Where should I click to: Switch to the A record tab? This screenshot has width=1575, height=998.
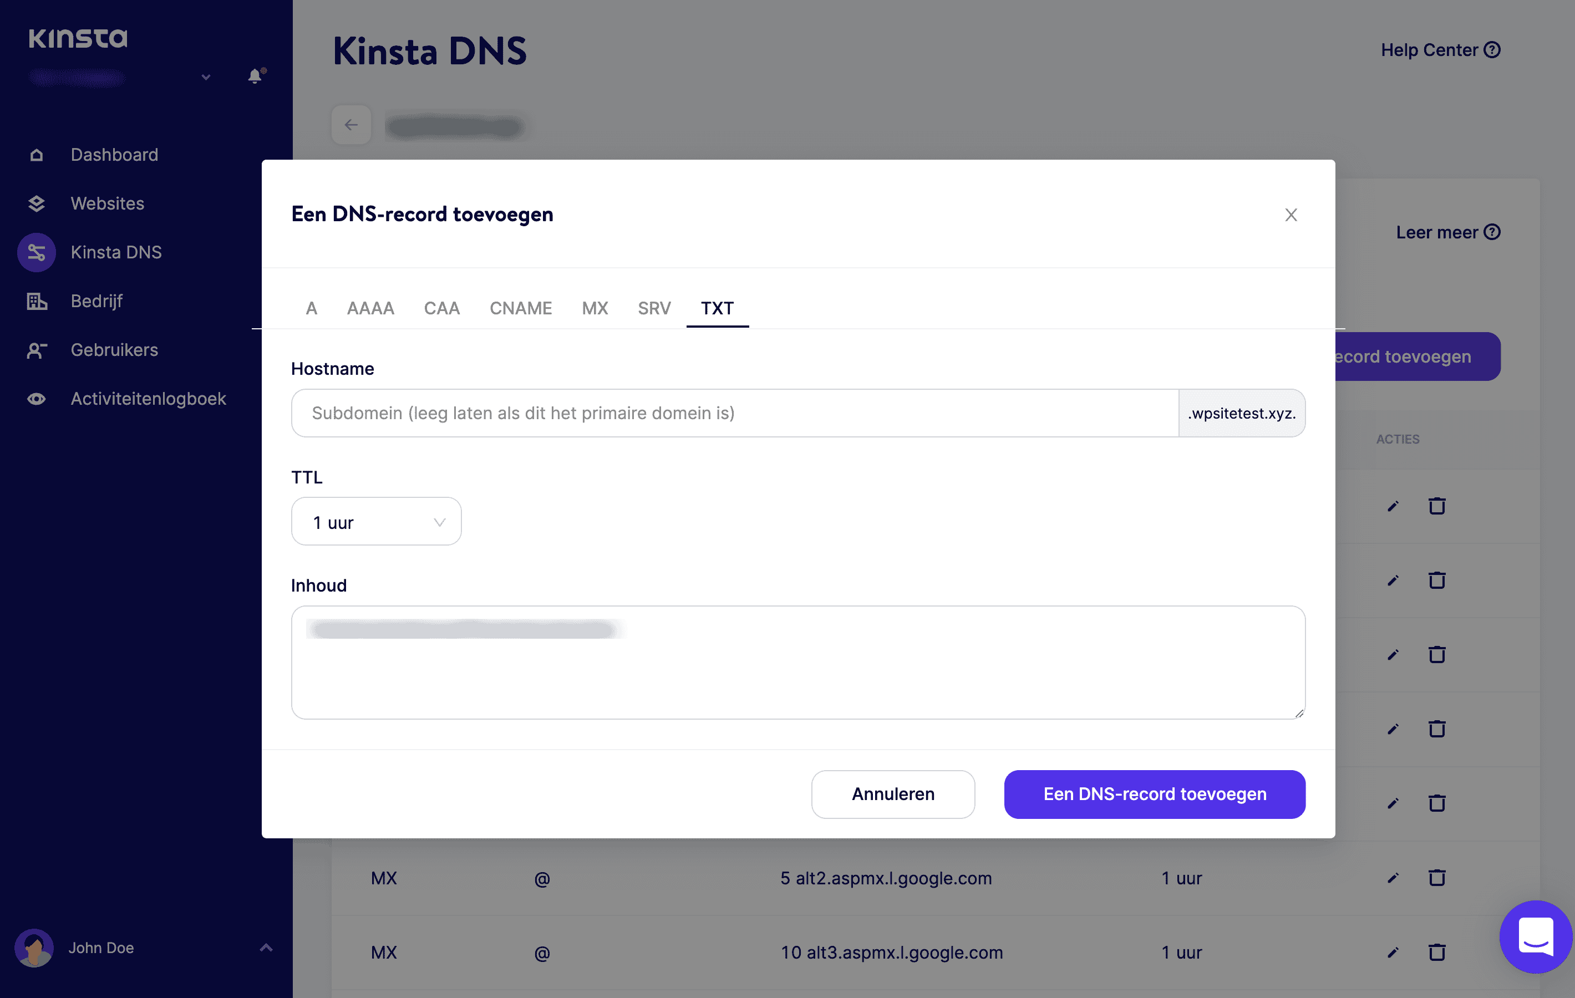coord(311,308)
